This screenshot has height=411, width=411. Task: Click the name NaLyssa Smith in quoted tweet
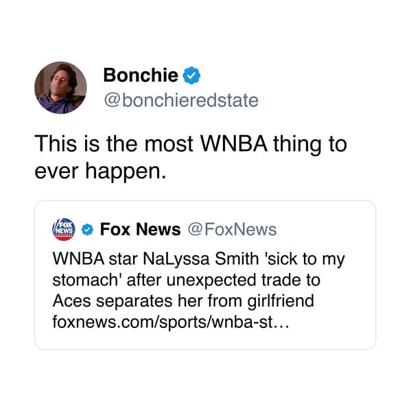[x=201, y=259]
